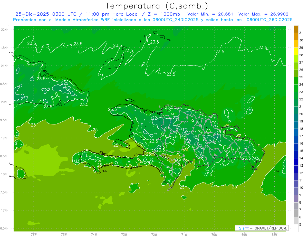
Task: Select the "74W" longitude axis label
Action: tap(94, 235)
